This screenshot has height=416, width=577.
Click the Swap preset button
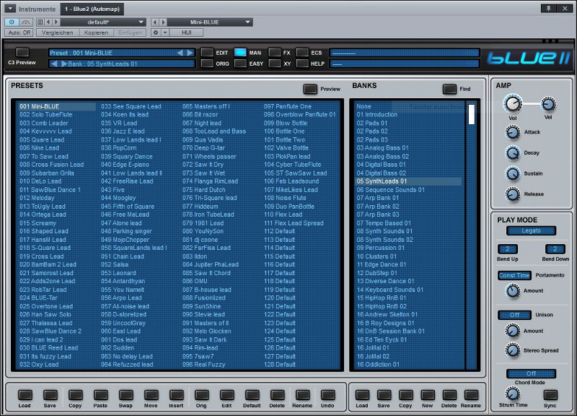[125, 395]
